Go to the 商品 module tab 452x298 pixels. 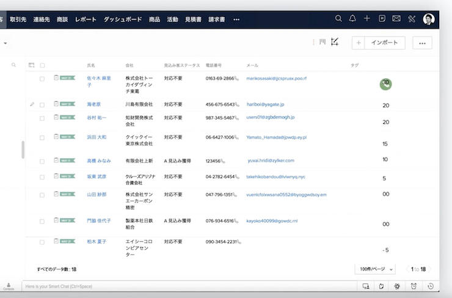click(155, 20)
